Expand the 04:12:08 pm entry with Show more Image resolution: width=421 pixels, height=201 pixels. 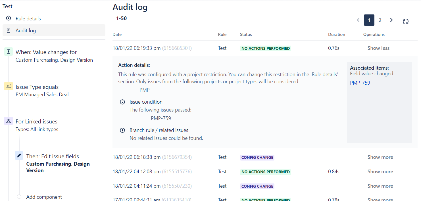(x=380, y=172)
